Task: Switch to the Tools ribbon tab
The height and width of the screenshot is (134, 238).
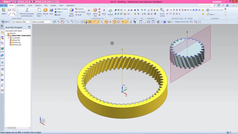Action: tap(61, 5)
